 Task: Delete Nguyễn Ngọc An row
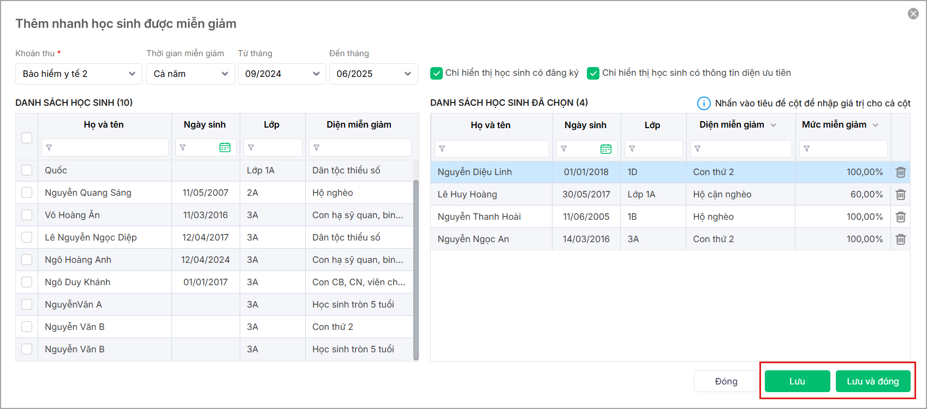[x=901, y=239]
